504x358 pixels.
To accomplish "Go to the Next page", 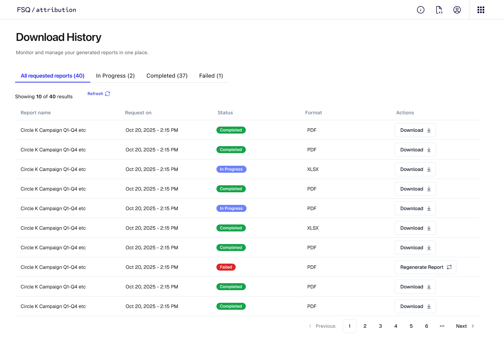I will [465, 326].
